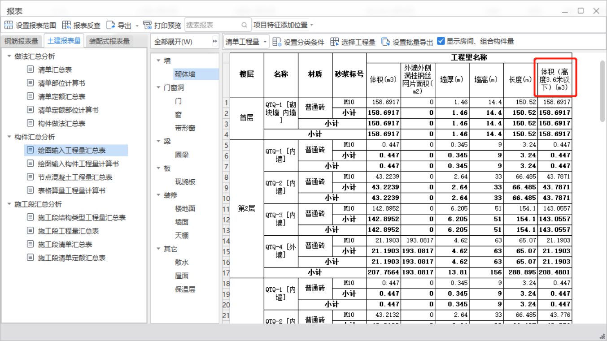This screenshot has height=341, width=607.
Task: Click the report icon beside 施工段清单汇总表
Action: click(x=30, y=244)
